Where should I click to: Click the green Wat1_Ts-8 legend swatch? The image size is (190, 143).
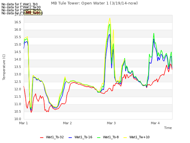[x=99, y=138]
